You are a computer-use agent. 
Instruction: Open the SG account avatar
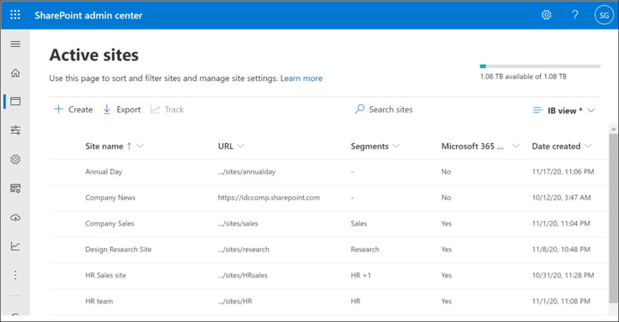(x=602, y=15)
